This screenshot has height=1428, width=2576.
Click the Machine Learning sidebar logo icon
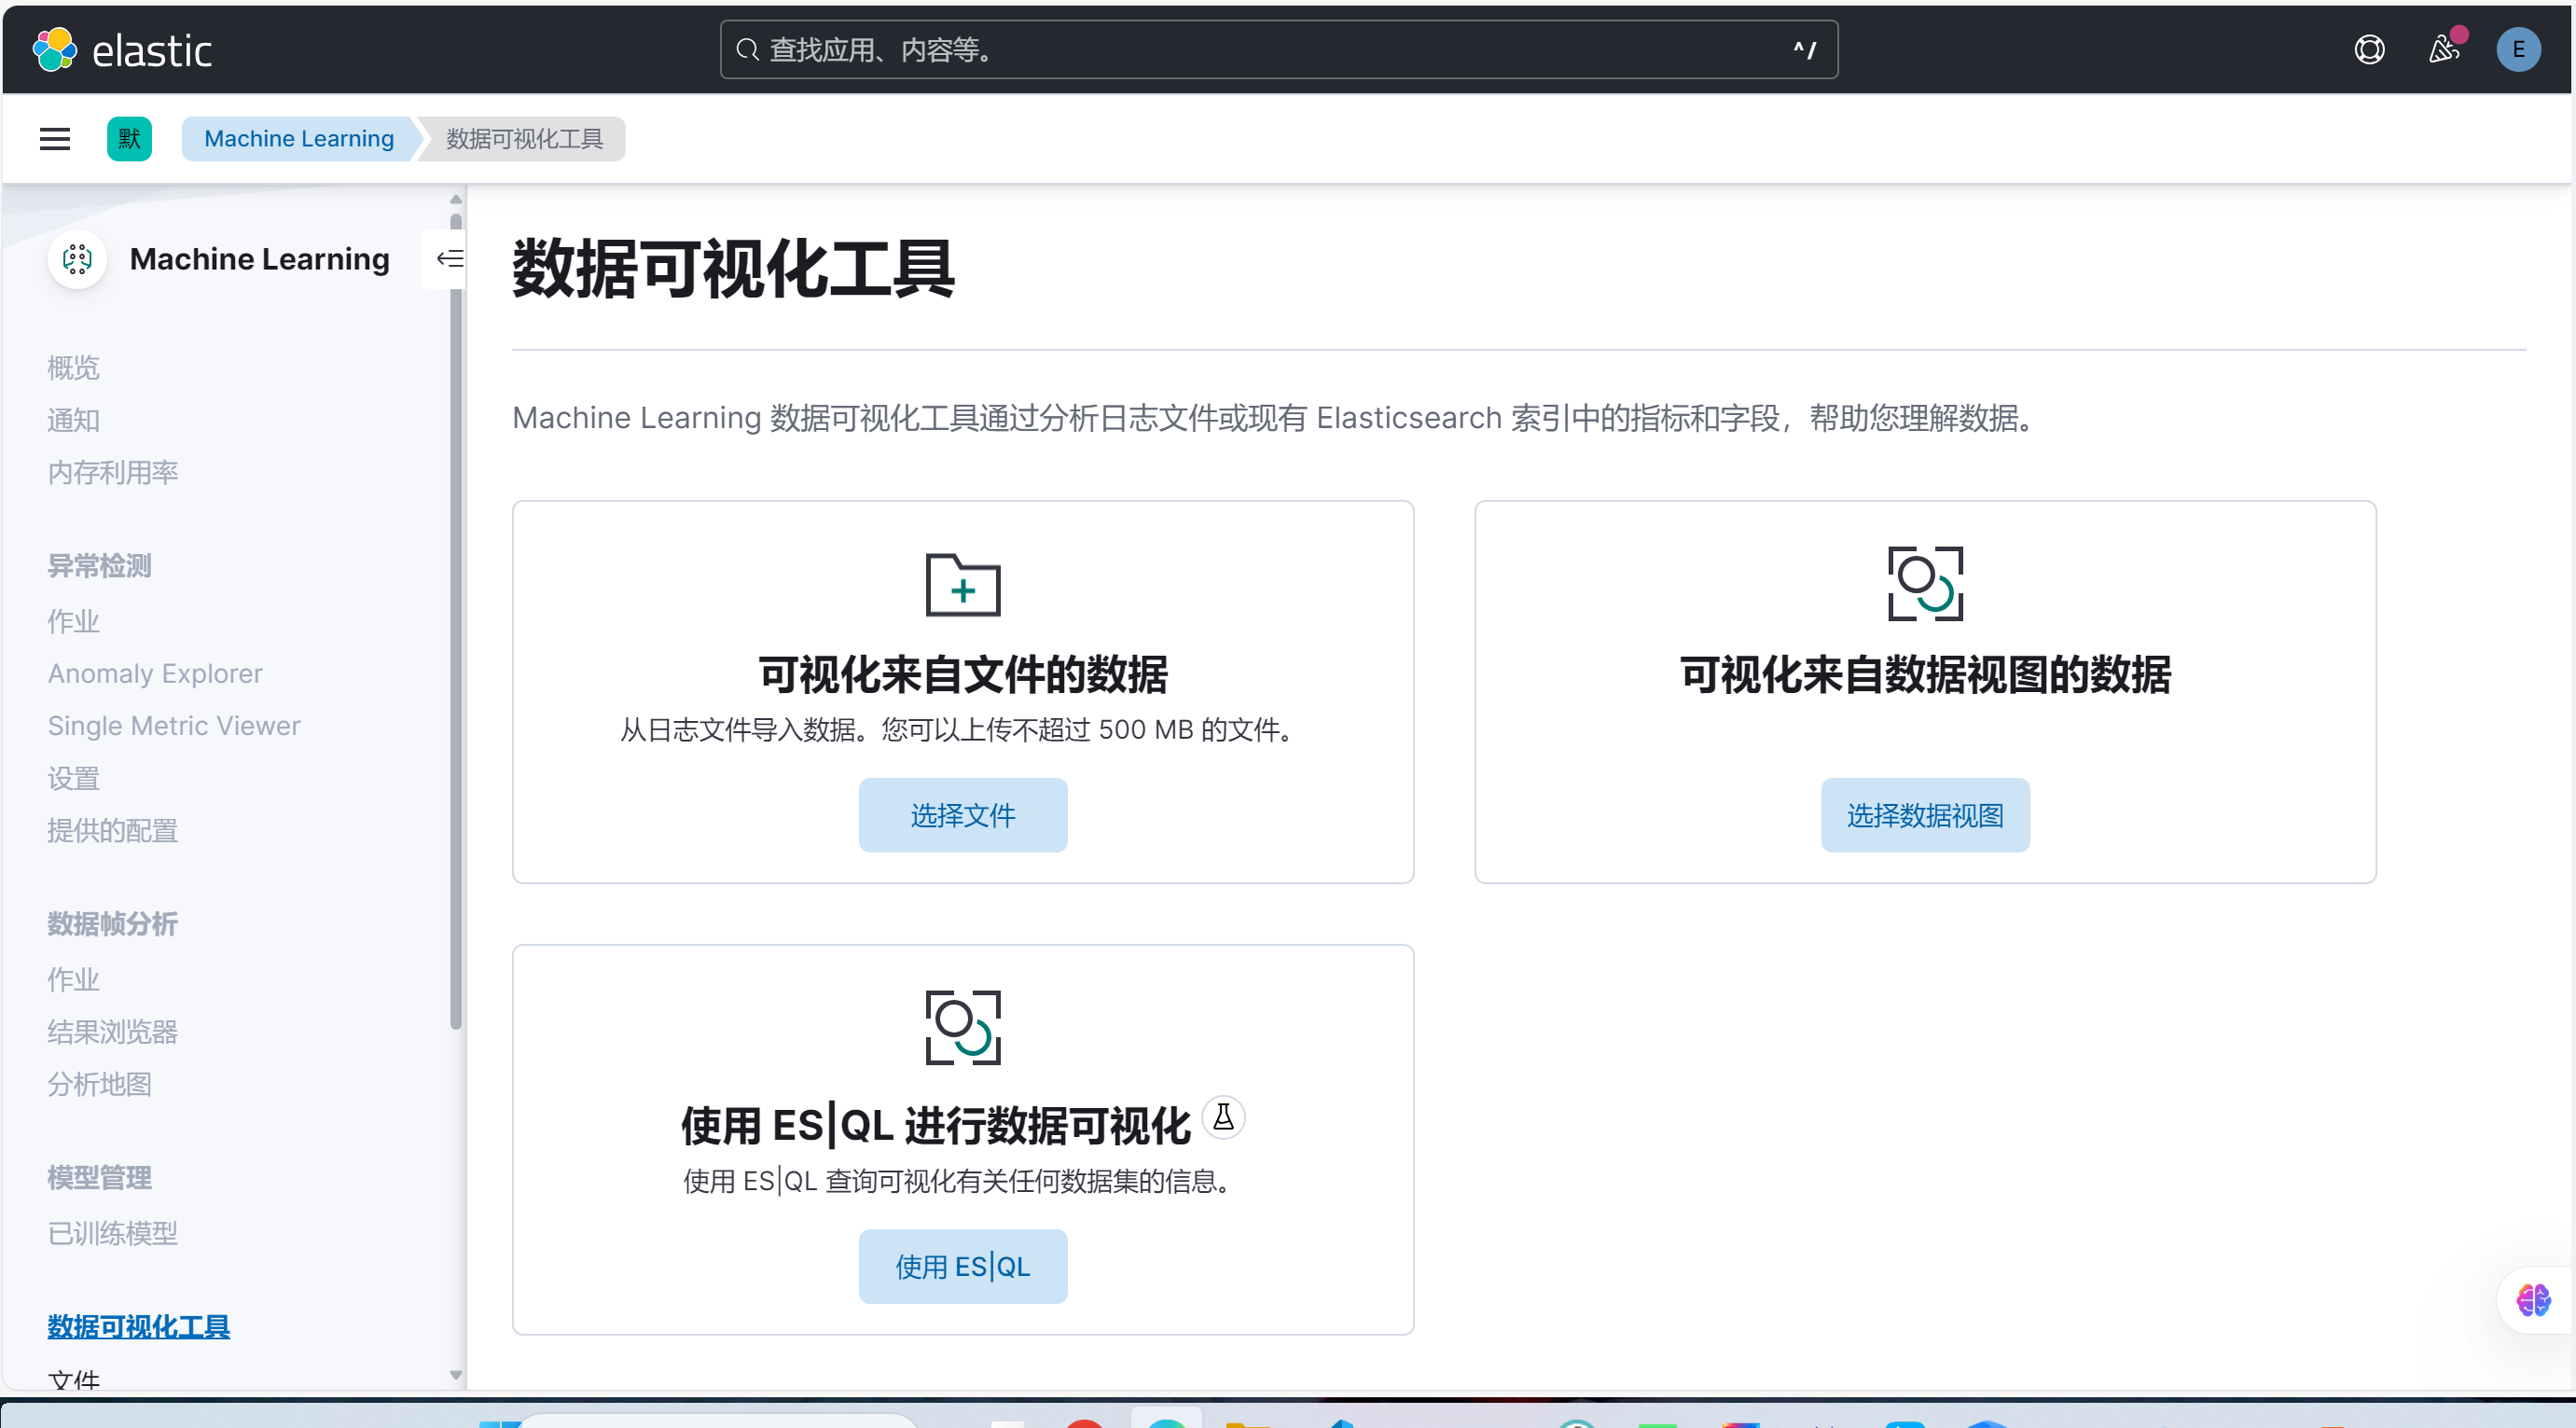pos(77,259)
